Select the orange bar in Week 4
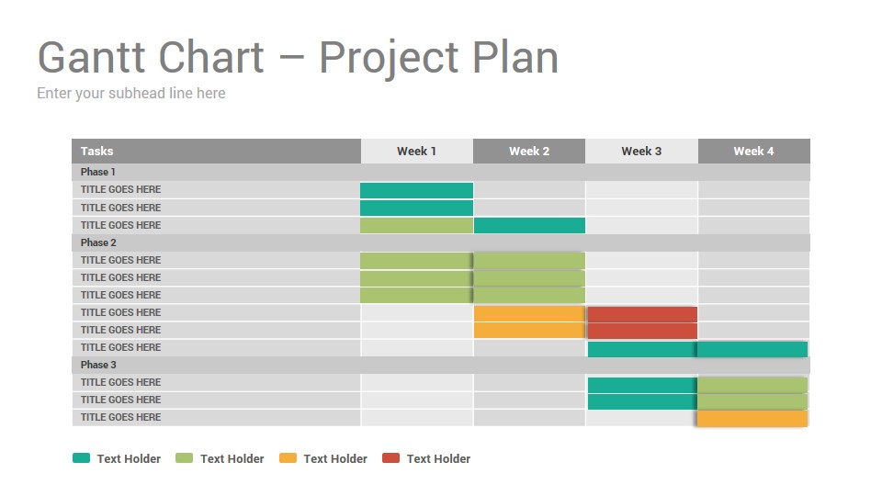The width and height of the screenshot is (882, 496). click(x=752, y=419)
